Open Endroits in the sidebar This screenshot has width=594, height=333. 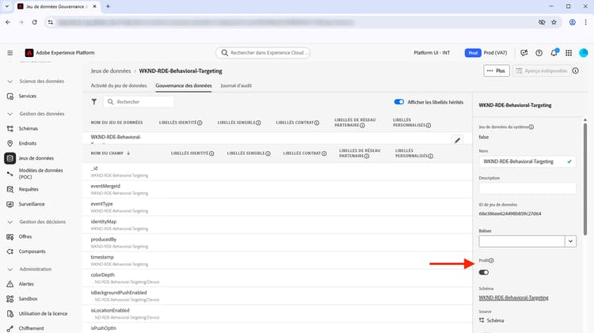(27, 143)
